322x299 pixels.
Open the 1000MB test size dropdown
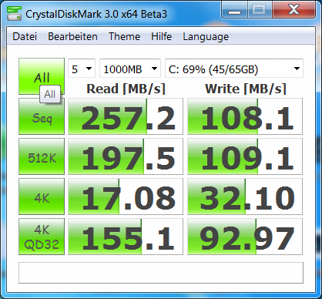coord(130,69)
